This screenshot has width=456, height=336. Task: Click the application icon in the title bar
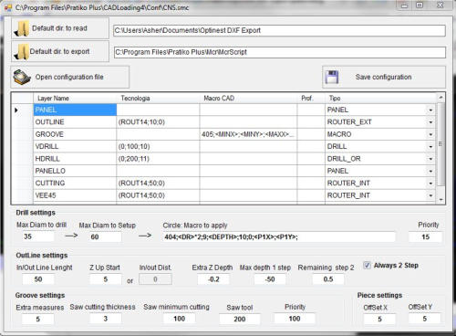click(x=8, y=7)
